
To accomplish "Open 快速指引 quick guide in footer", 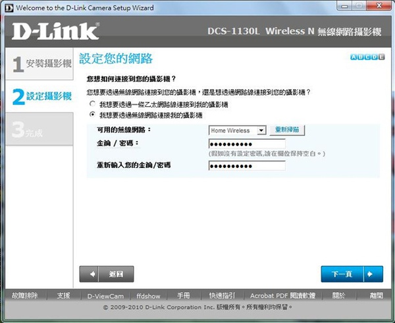I will click(222, 295).
